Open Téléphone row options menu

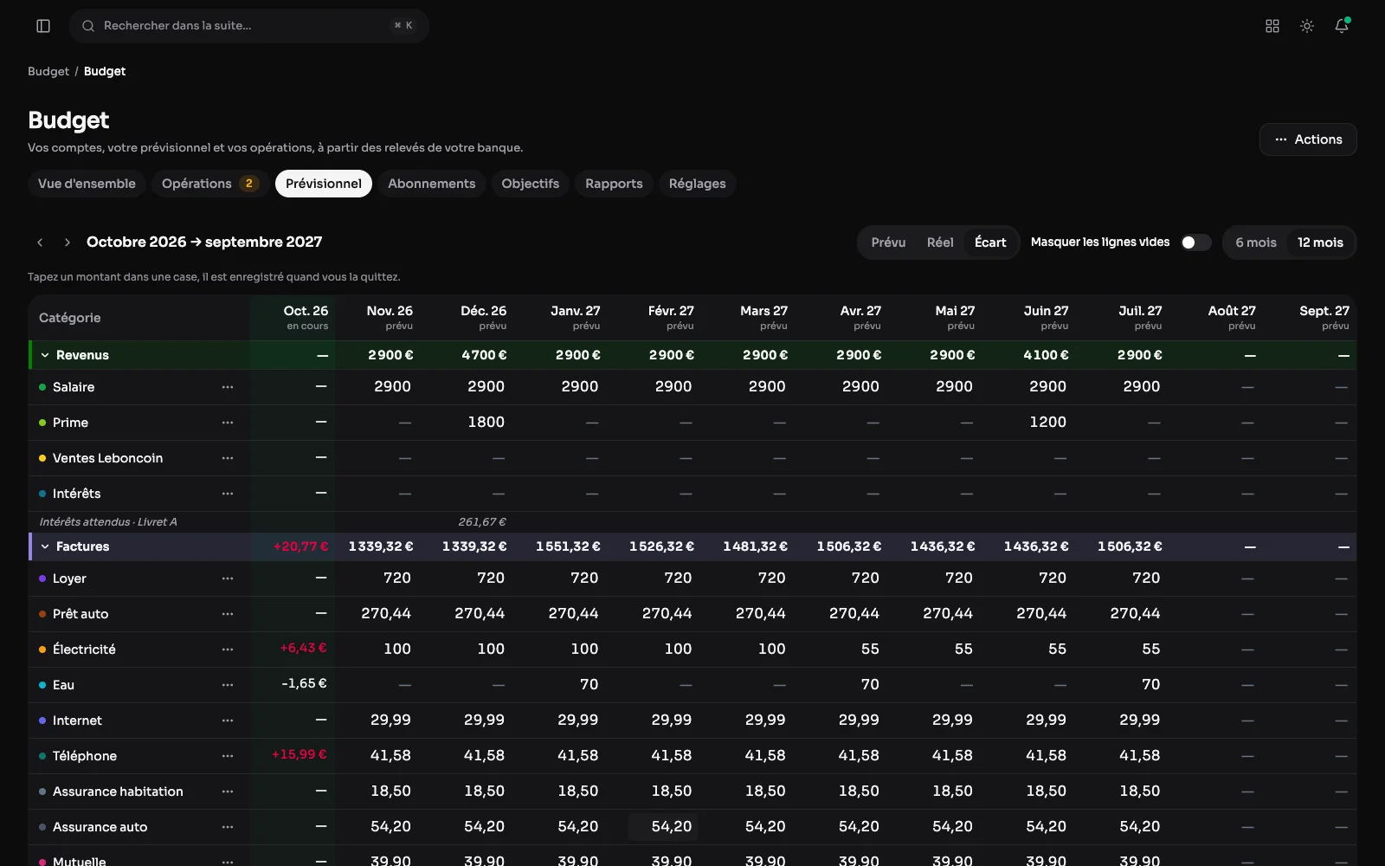(228, 756)
